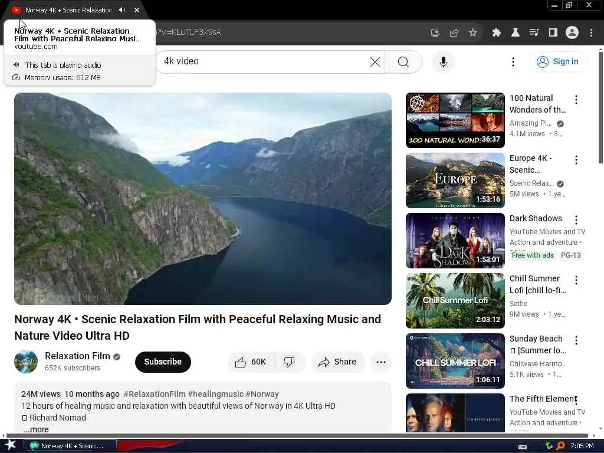Click the #healingmusic hashtag
Screen dimensions: 604x453
tap(216, 394)
